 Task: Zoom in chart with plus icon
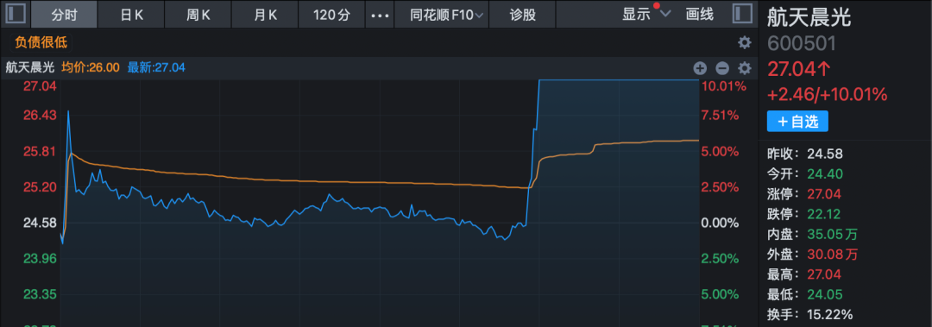(700, 68)
